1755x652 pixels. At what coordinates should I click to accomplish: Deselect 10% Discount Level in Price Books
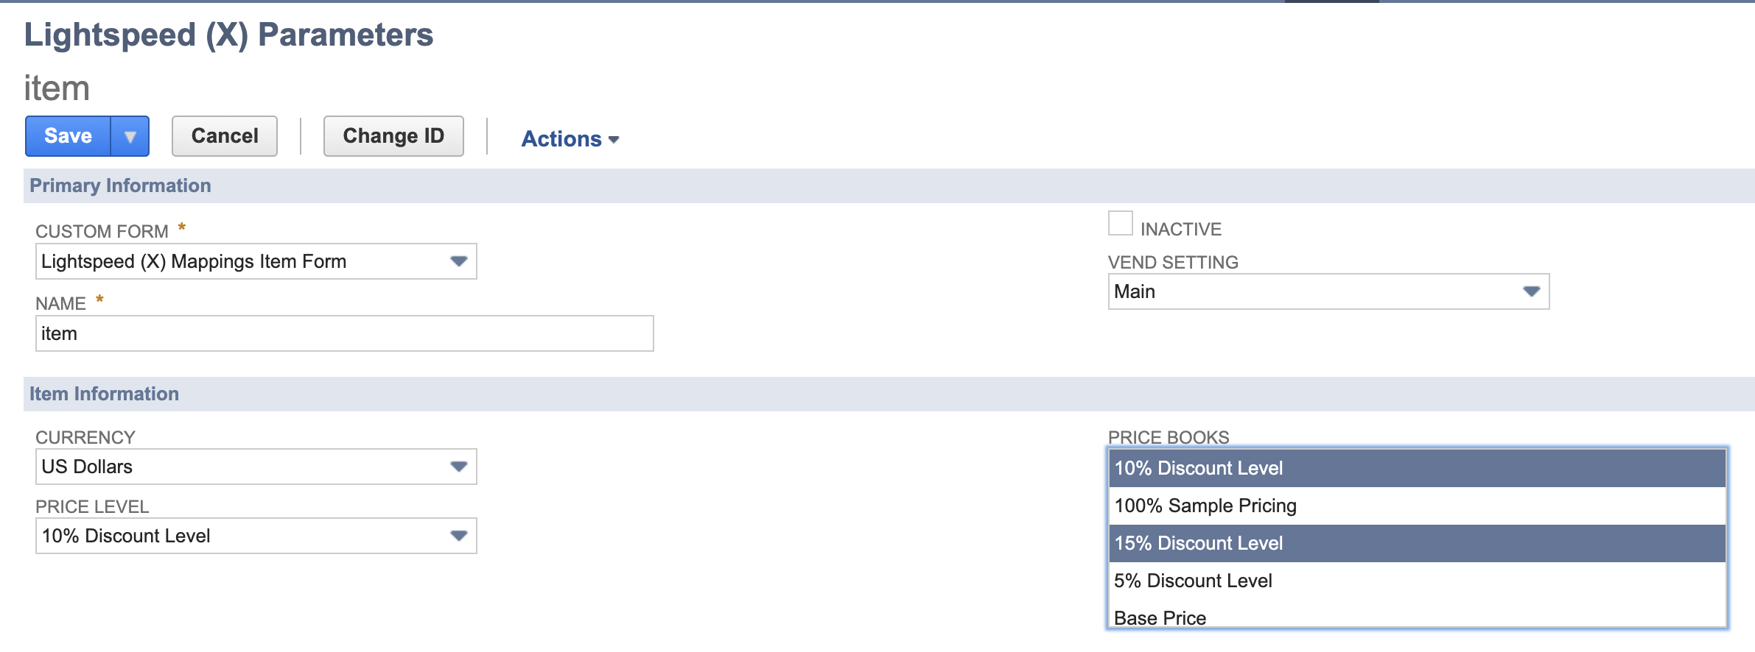[1253, 468]
